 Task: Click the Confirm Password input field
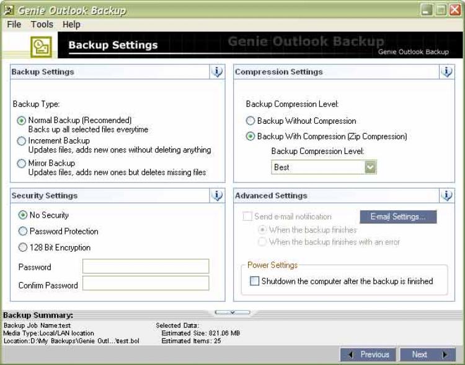click(146, 283)
